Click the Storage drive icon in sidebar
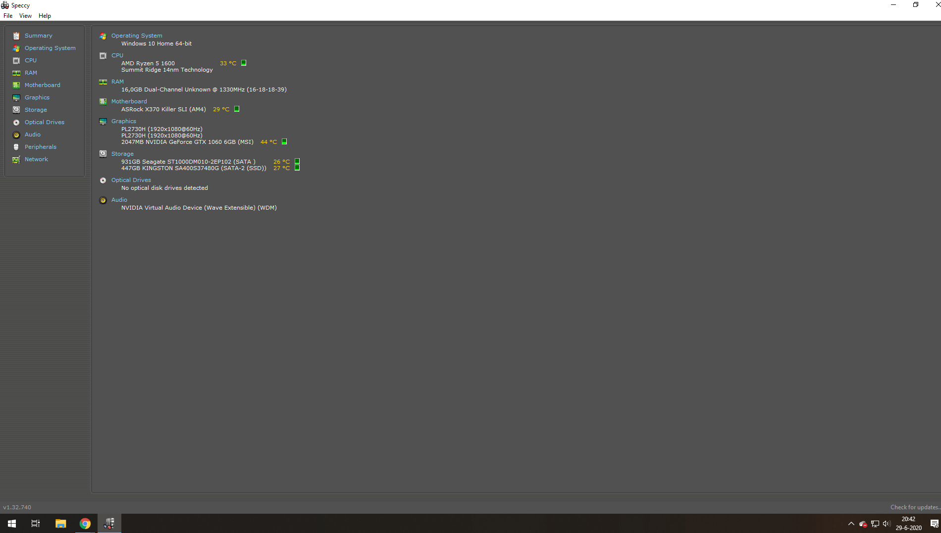This screenshot has width=941, height=533. tap(16, 110)
